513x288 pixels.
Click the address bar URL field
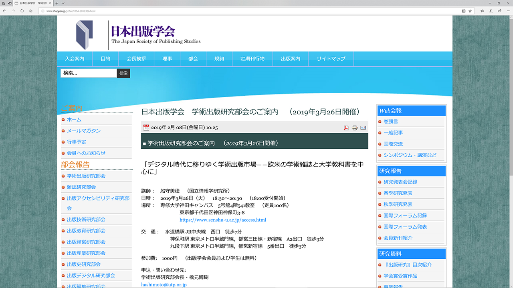256,11
